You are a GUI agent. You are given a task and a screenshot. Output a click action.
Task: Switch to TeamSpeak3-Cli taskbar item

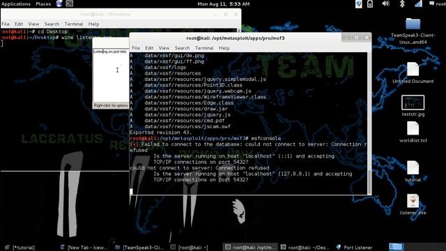(140, 248)
